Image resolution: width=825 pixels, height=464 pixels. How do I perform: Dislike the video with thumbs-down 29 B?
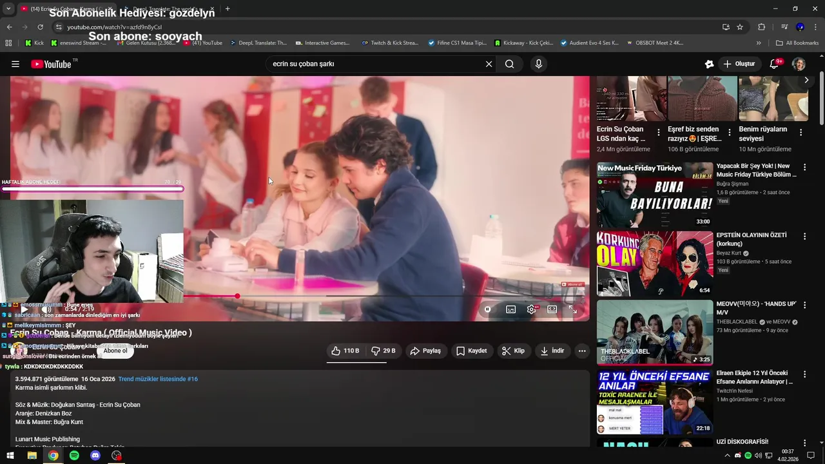(x=383, y=351)
